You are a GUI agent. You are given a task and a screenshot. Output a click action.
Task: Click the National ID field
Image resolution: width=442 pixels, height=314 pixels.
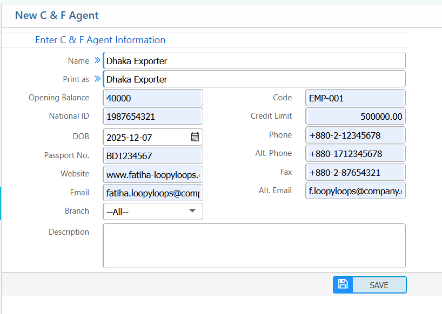(152, 116)
